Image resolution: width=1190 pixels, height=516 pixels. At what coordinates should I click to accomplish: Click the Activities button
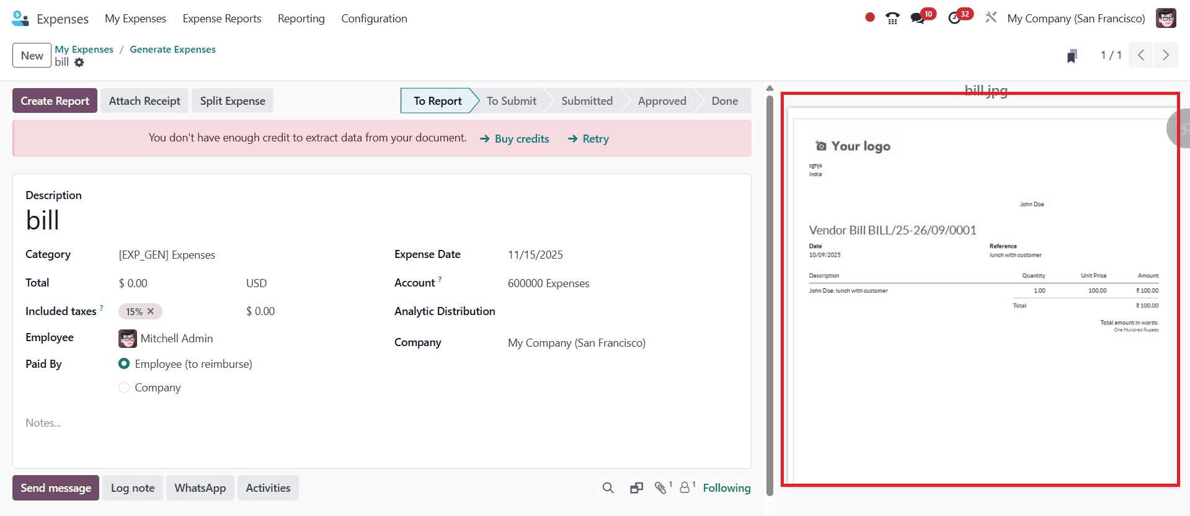point(268,488)
